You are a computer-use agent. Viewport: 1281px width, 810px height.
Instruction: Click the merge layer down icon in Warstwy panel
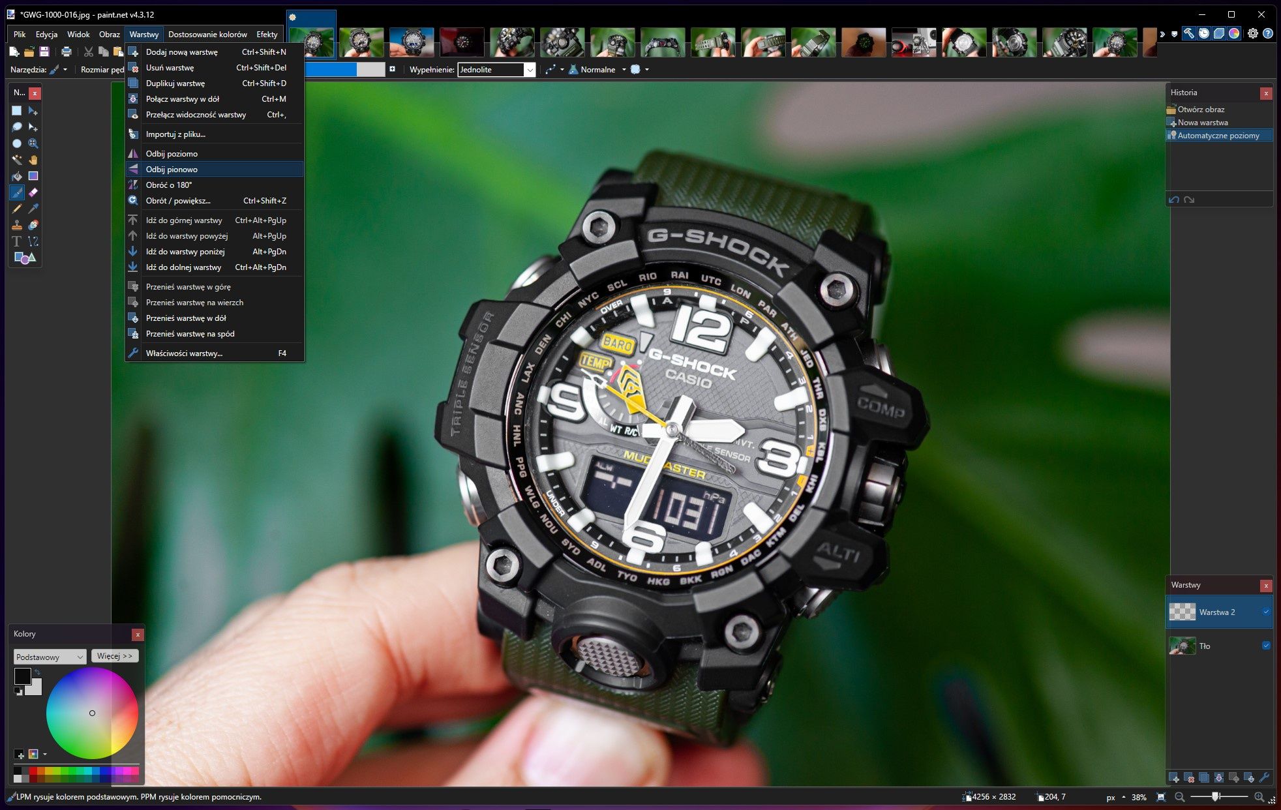pyautogui.click(x=1219, y=777)
